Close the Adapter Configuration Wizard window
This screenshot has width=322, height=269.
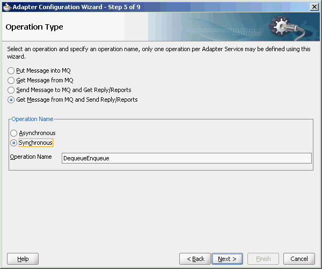point(313,6)
